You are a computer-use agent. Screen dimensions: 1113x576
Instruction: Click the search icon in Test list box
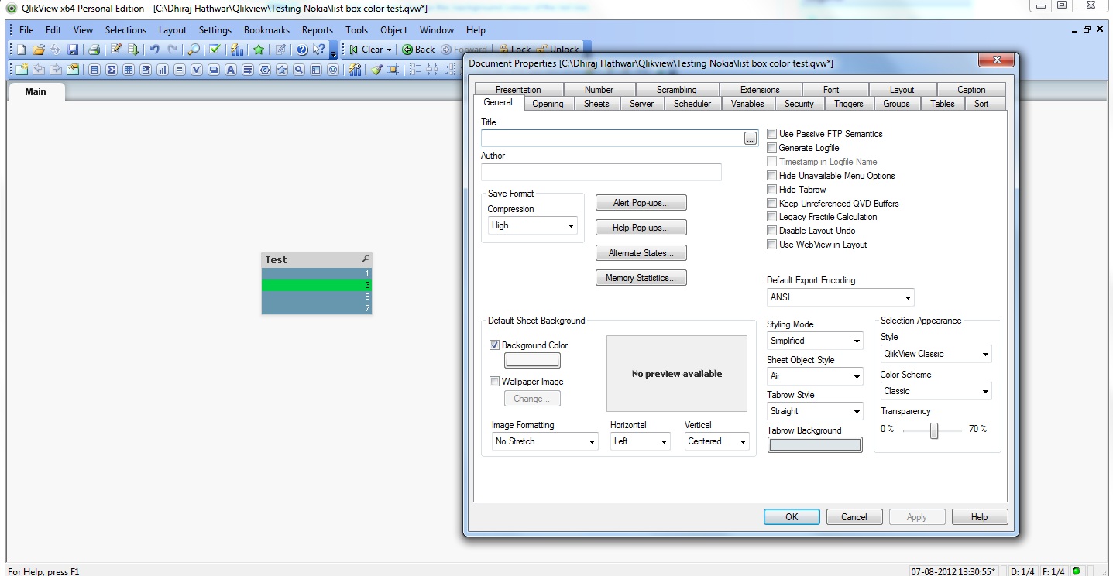click(x=366, y=259)
